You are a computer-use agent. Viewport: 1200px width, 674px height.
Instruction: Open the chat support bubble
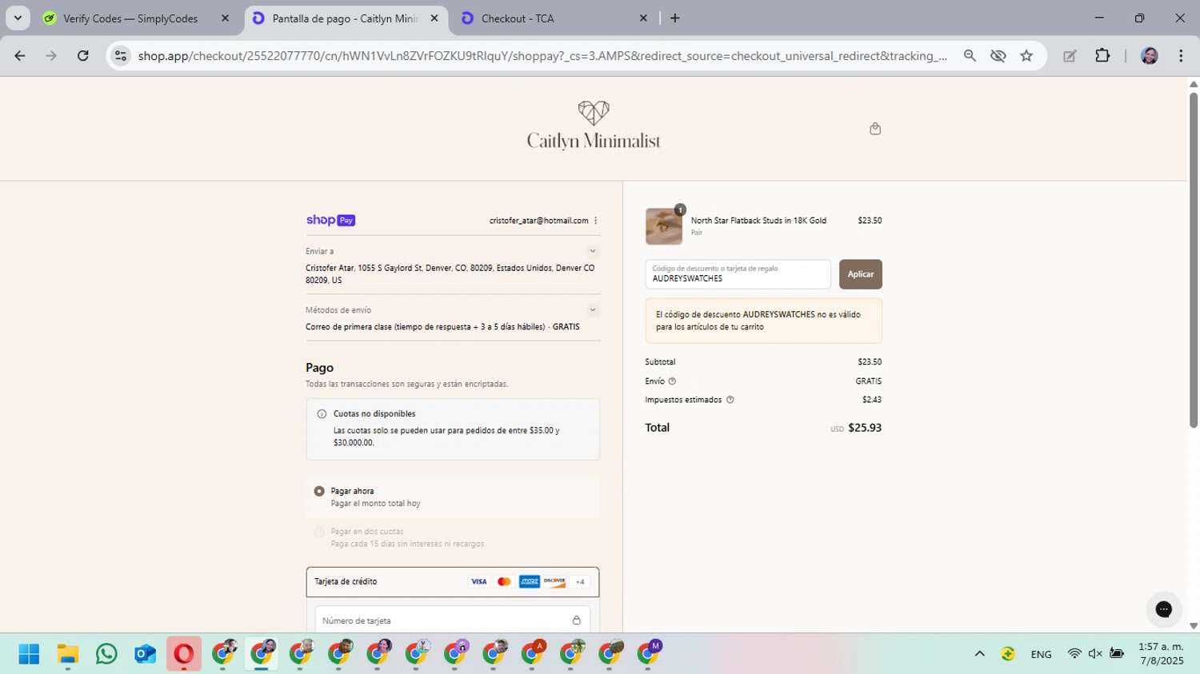tap(1163, 609)
